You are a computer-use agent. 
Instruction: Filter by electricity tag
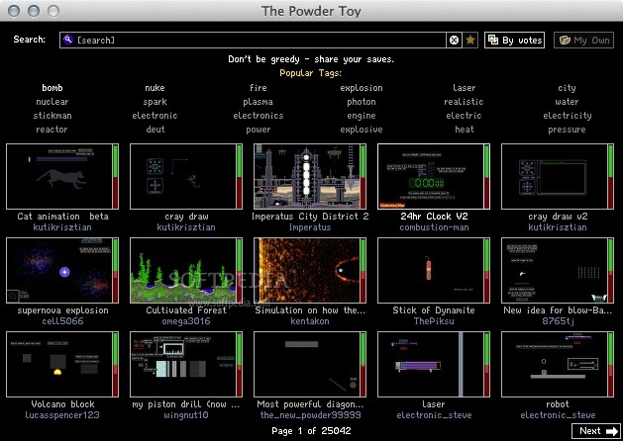coord(568,116)
